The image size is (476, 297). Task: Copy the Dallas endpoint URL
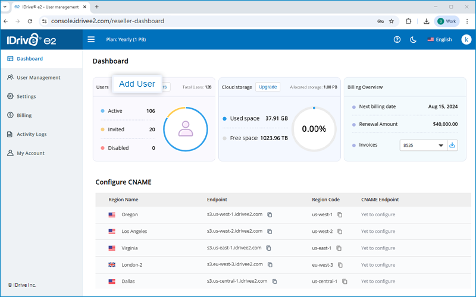click(x=274, y=281)
